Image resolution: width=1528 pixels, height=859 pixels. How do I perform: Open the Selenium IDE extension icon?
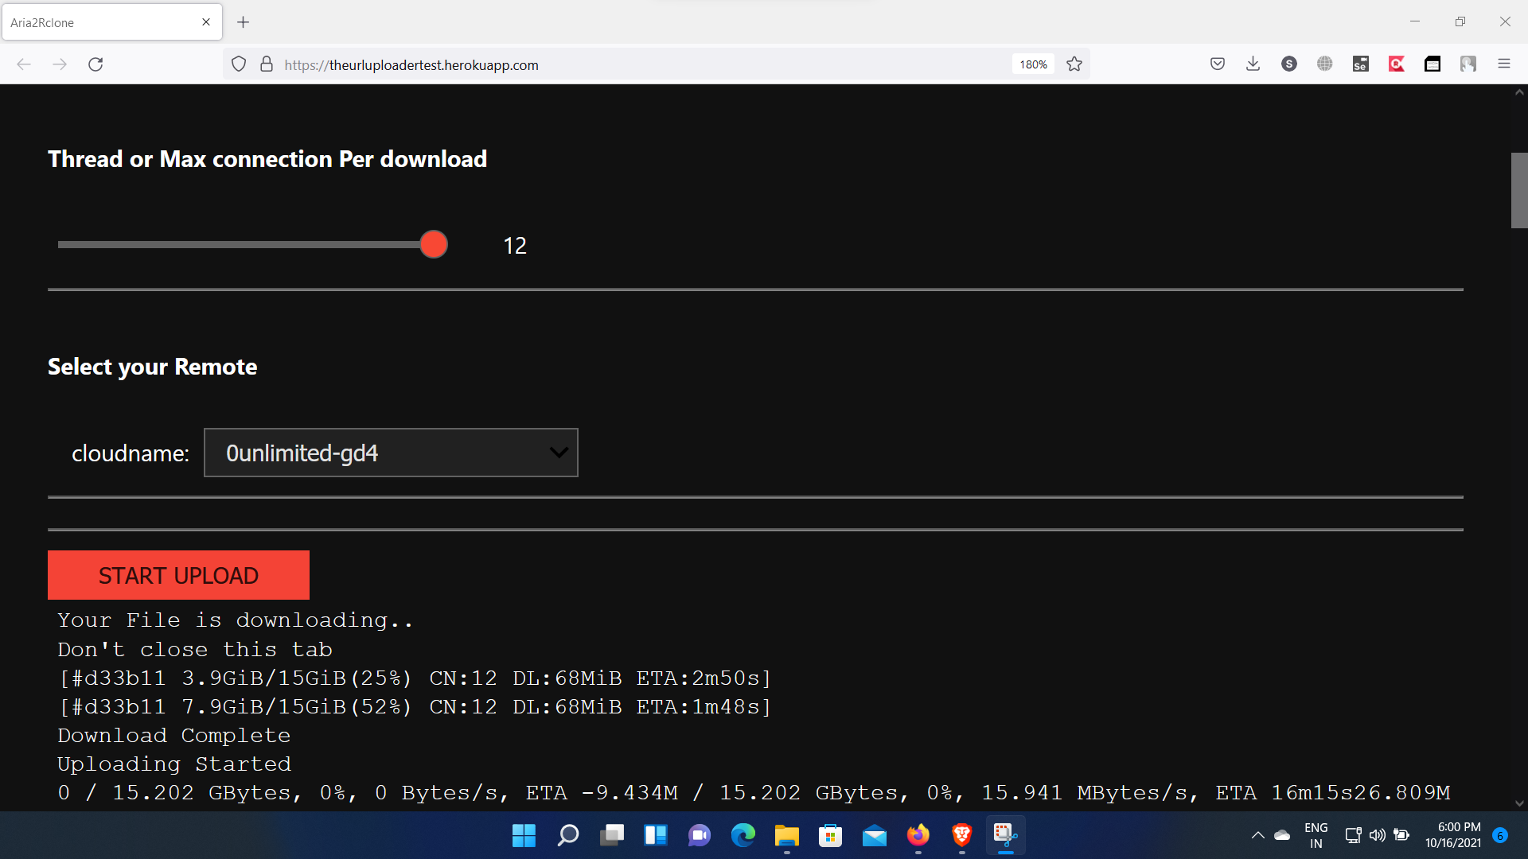pyautogui.click(x=1360, y=64)
